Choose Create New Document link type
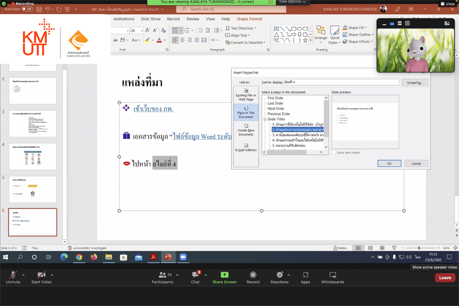Screen dimensions: 459x306 (x=246, y=130)
